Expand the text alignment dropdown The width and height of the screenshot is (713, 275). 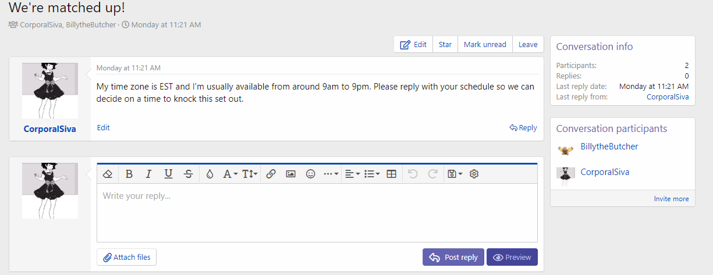click(x=352, y=174)
